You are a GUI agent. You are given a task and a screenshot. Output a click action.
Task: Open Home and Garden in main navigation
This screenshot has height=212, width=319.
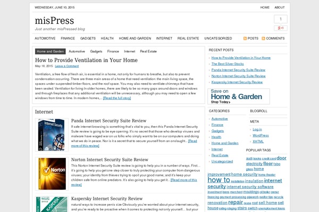pos(135,38)
